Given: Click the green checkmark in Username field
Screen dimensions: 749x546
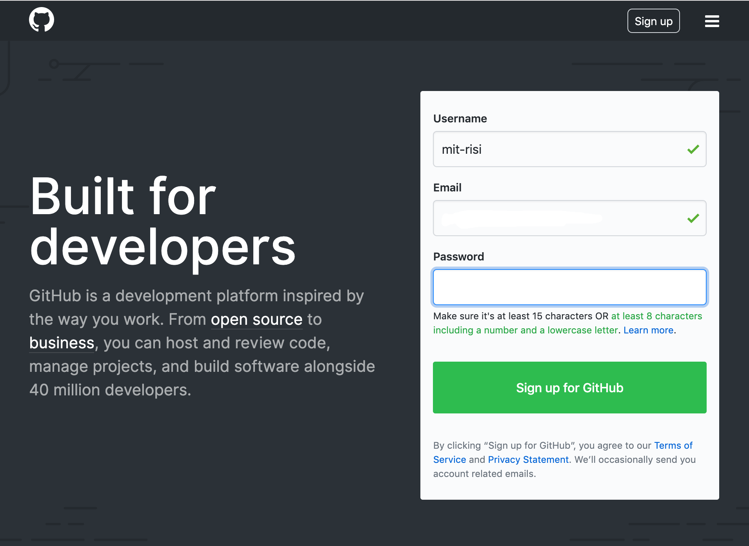Looking at the screenshot, I should pos(692,149).
